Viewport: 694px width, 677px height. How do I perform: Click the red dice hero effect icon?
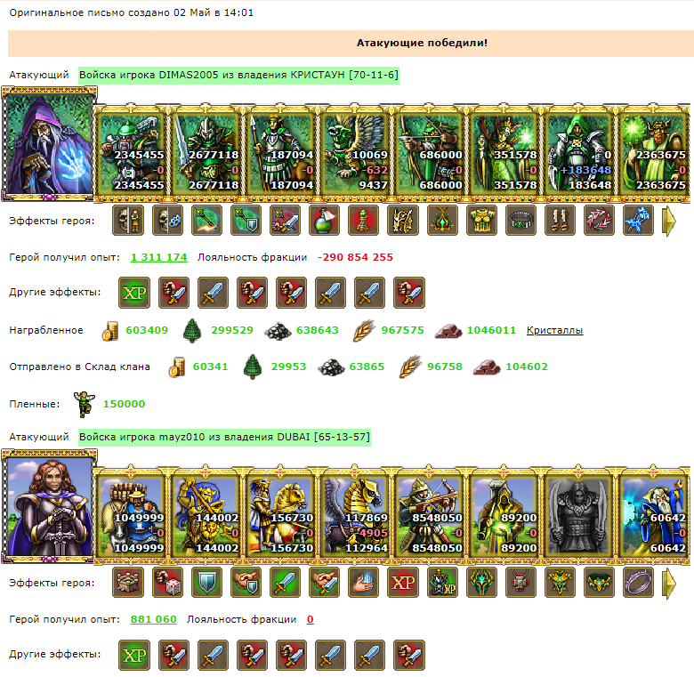pyautogui.click(x=168, y=583)
